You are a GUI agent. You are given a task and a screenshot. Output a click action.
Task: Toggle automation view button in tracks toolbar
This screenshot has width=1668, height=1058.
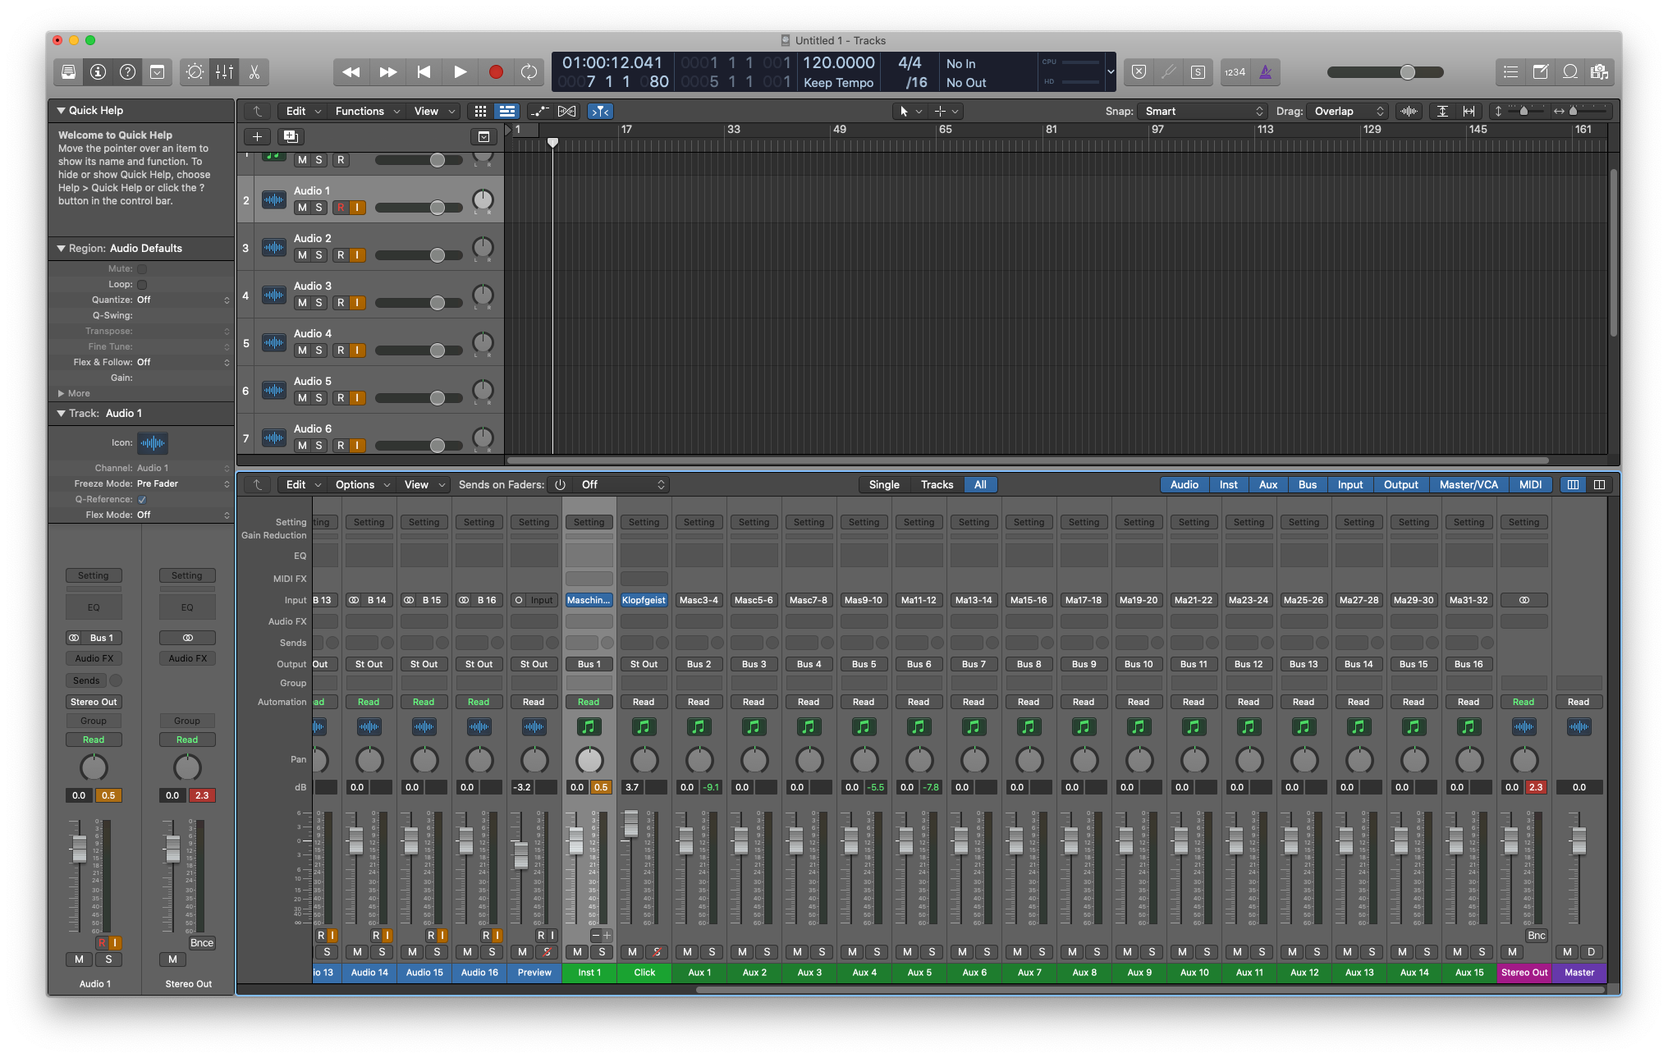[539, 111]
